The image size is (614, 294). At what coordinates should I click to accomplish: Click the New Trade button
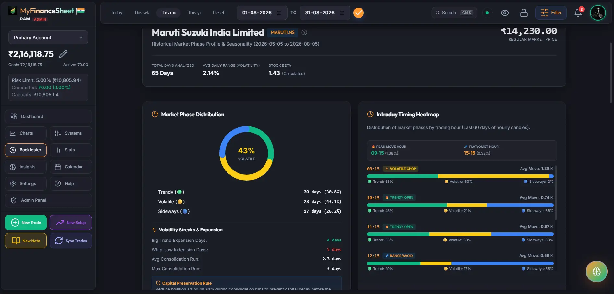26,223
